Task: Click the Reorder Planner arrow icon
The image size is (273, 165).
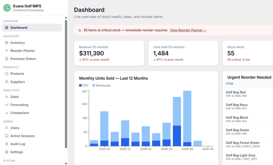Action: 7,51
